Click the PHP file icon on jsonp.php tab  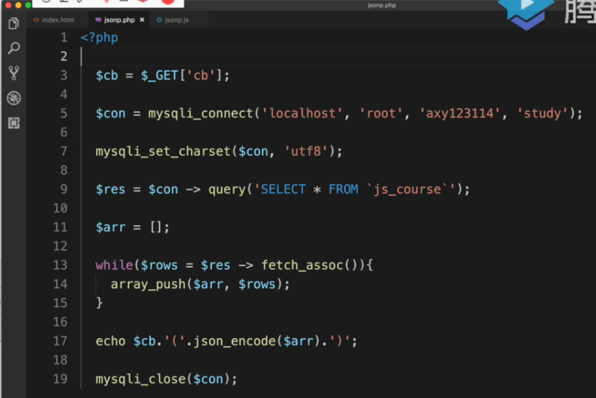pos(98,20)
